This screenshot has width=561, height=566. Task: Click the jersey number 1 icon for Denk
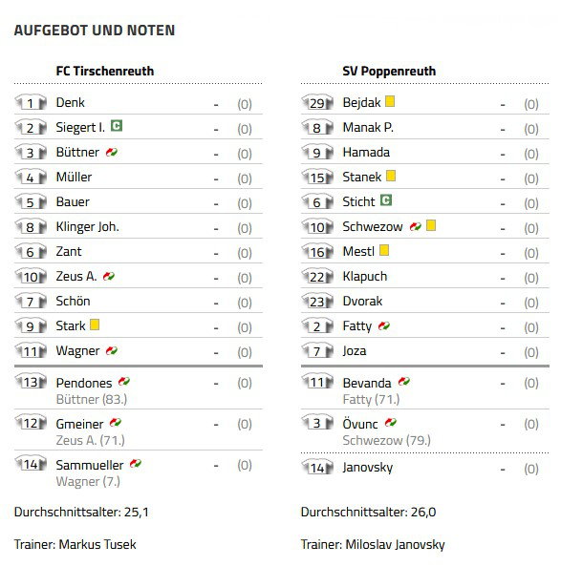coord(31,103)
